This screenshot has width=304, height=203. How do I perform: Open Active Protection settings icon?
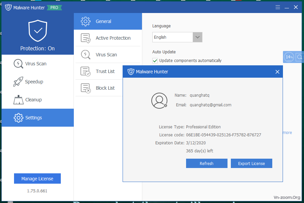86,38
